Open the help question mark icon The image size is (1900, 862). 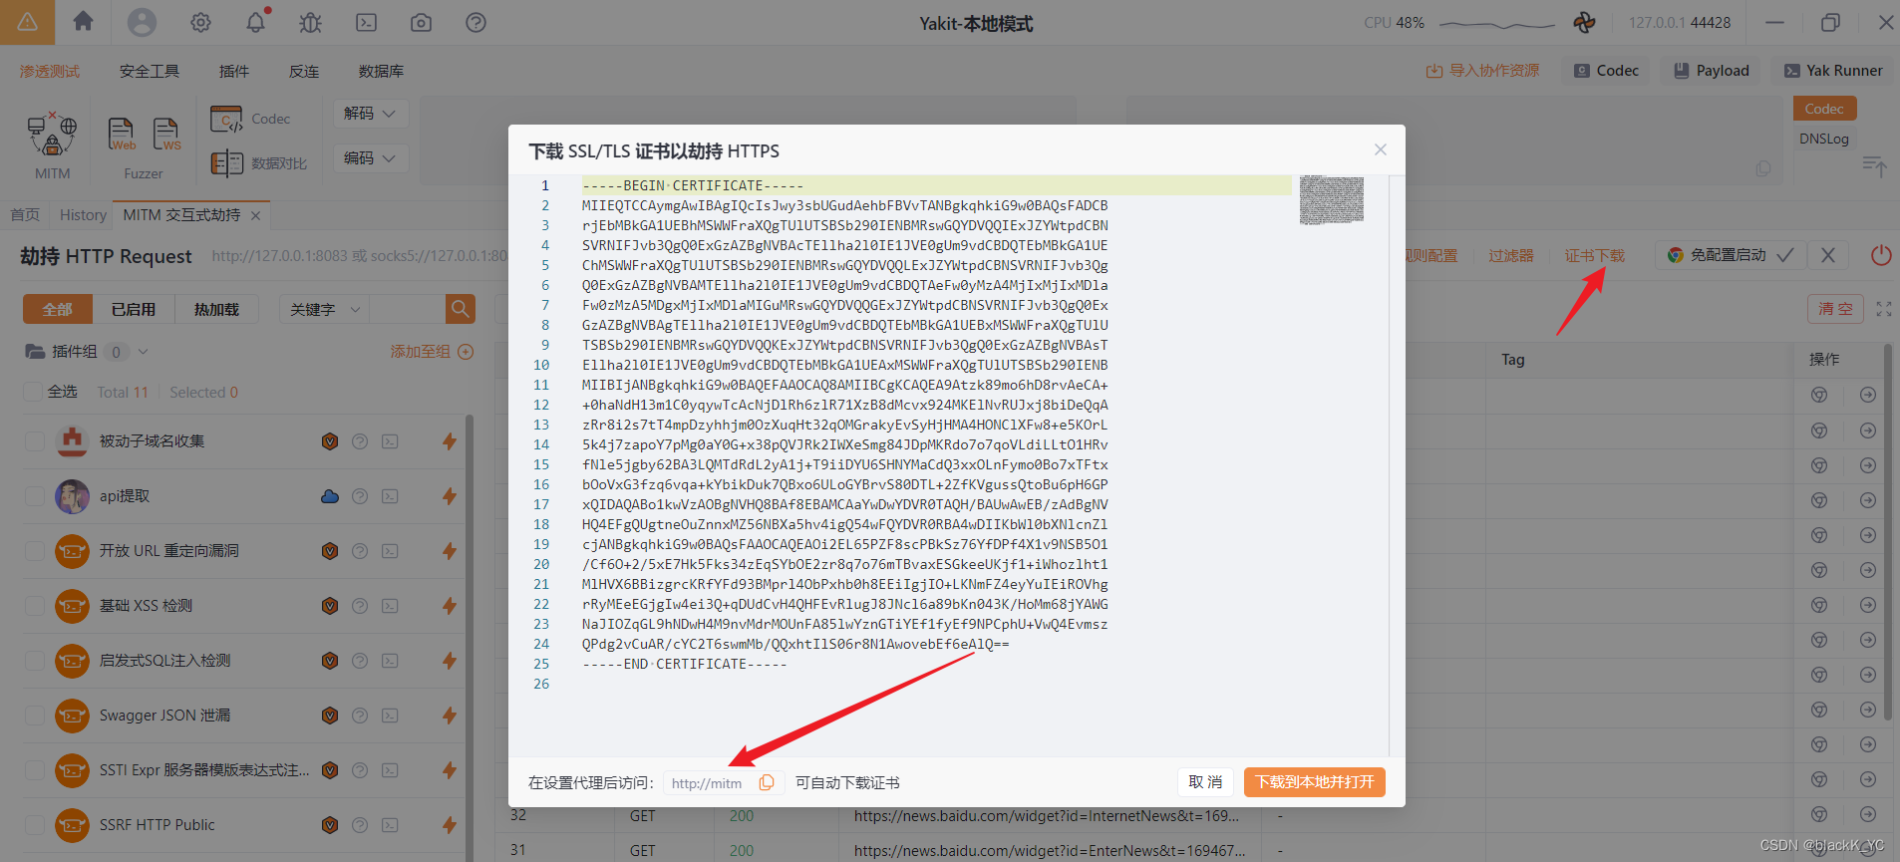coord(475,22)
